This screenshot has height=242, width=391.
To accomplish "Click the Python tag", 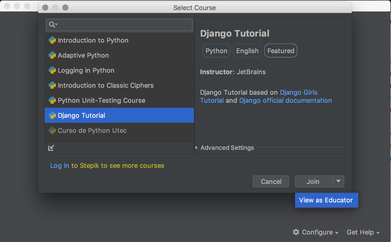I will 216,51.
